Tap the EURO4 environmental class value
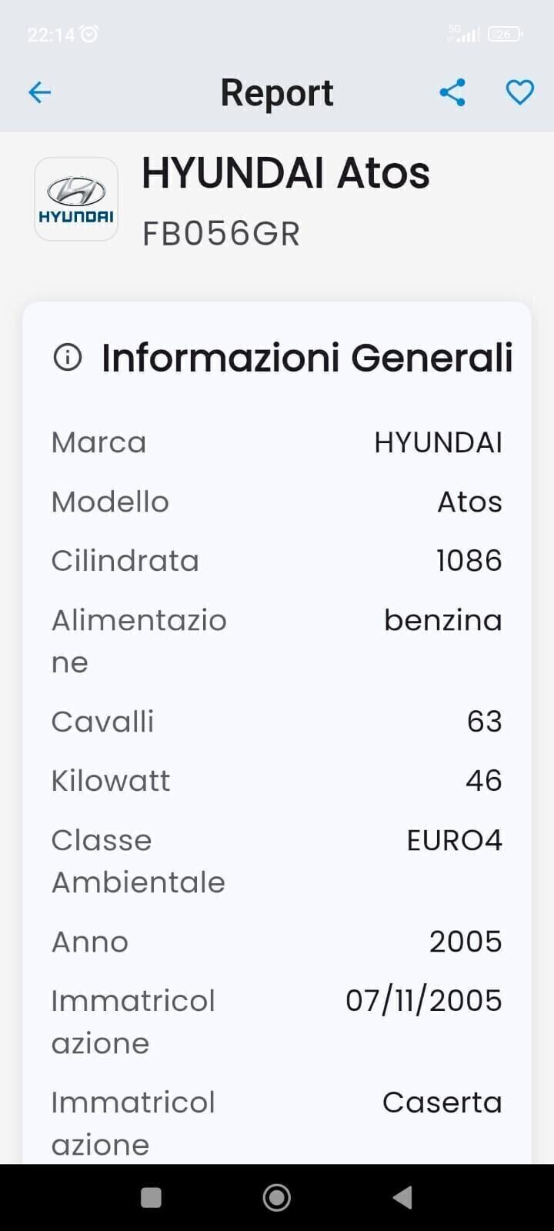 pos(454,840)
